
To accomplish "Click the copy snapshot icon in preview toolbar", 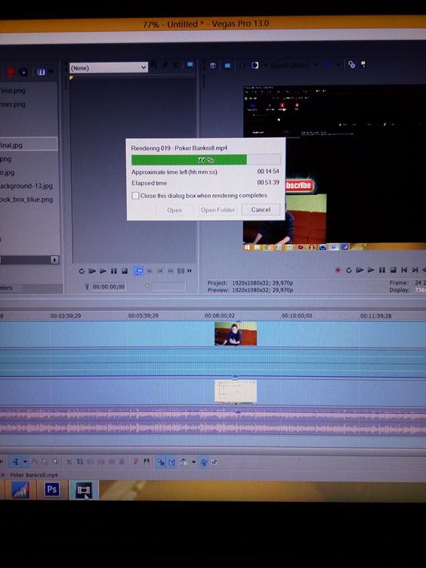I will [x=351, y=64].
